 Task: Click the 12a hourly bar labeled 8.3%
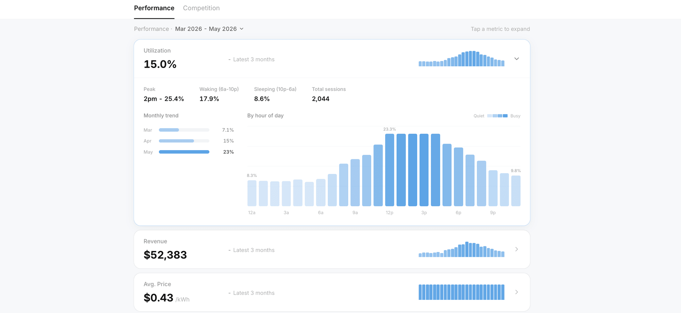(252, 193)
